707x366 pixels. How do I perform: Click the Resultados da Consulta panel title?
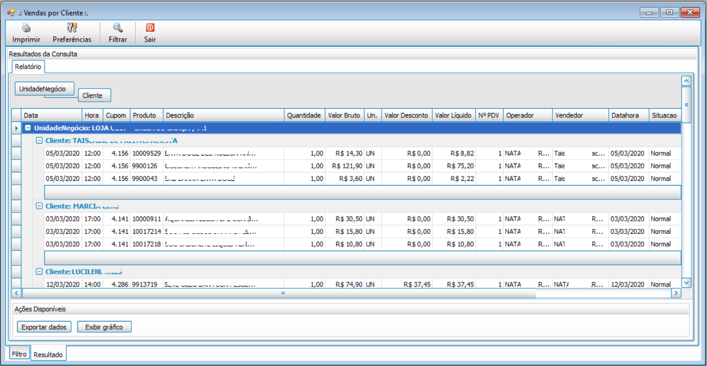coord(43,54)
